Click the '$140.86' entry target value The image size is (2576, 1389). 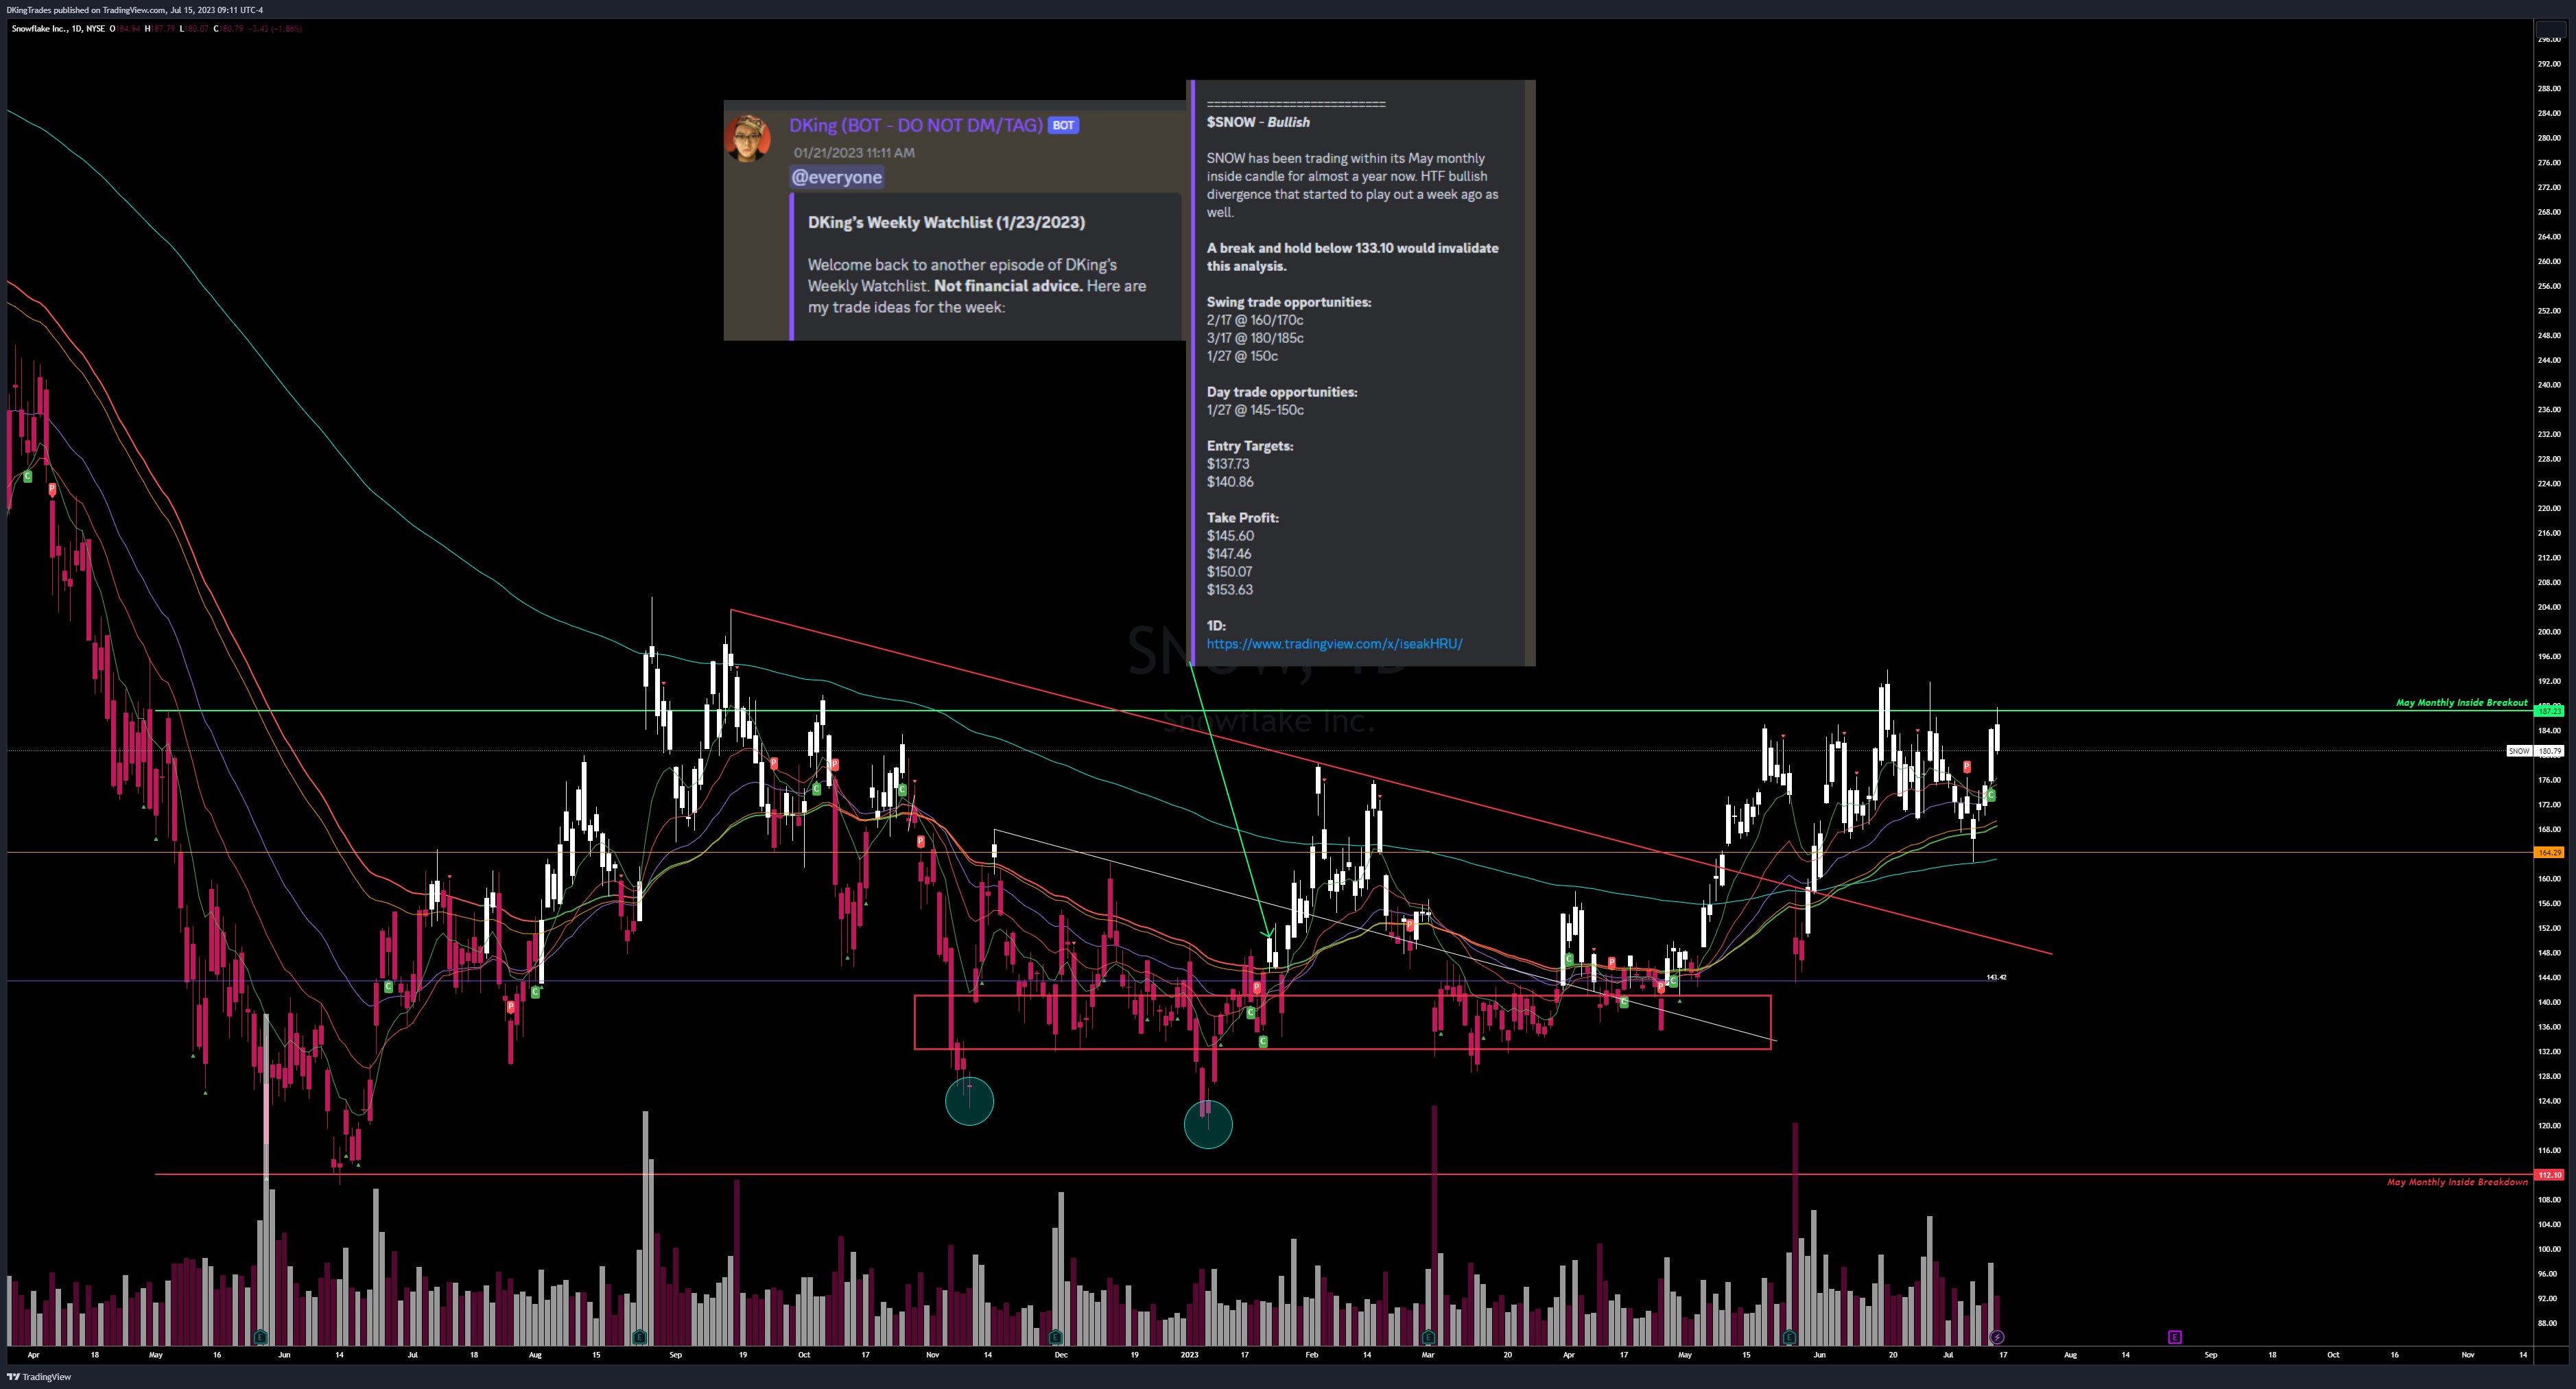tap(1230, 482)
